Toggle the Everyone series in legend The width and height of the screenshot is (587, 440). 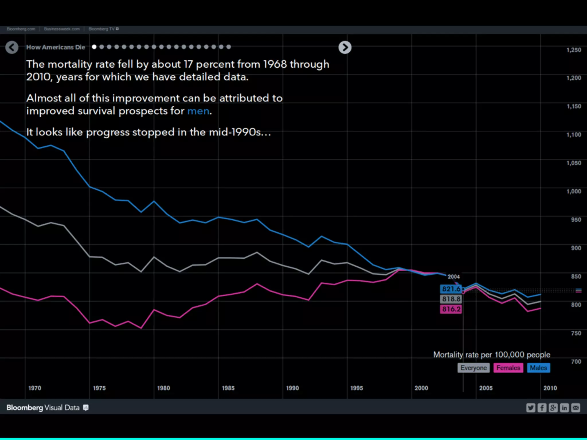coord(473,368)
